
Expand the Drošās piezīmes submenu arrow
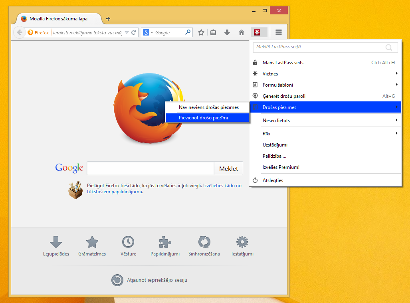[397, 107]
